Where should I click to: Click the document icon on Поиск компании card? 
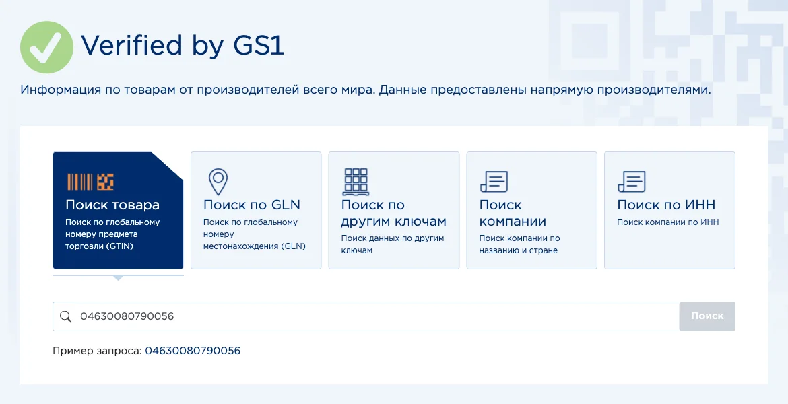pos(494,181)
